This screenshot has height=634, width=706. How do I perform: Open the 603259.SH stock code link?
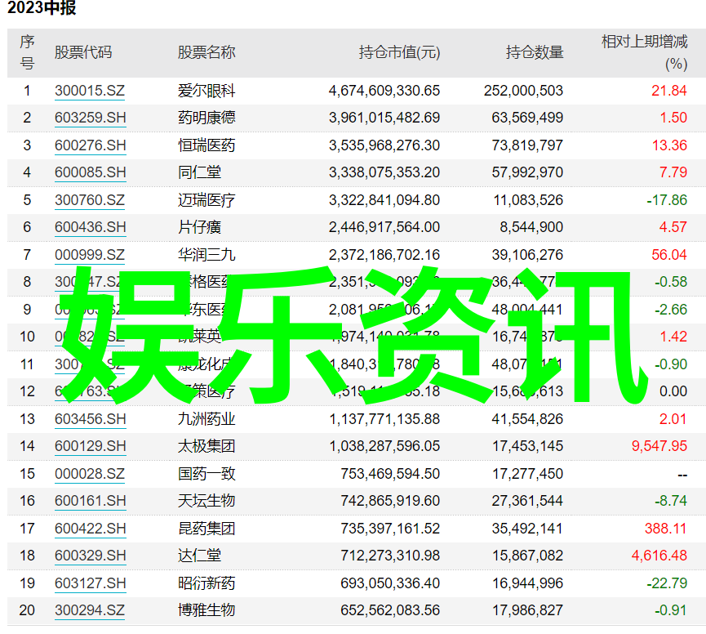click(90, 118)
